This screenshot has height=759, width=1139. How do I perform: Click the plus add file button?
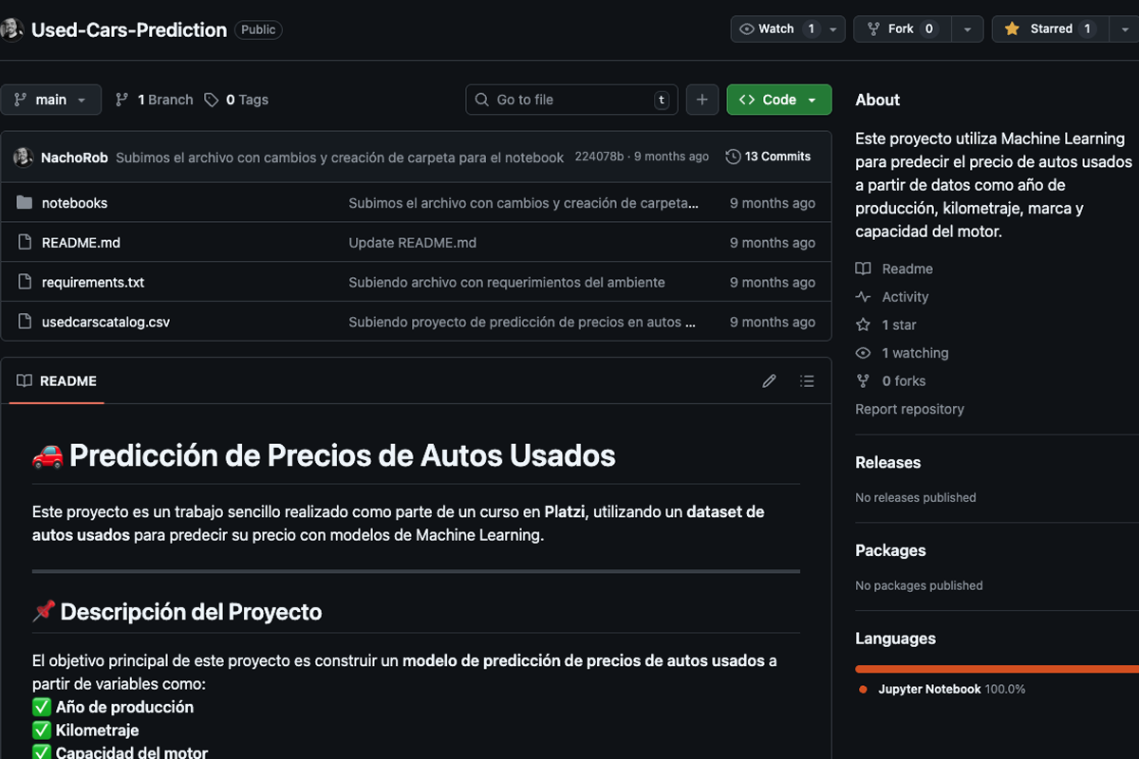(x=701, y=100)
